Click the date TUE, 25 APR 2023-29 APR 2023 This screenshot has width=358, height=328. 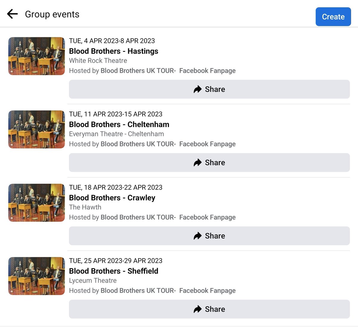click(x=116, y=261)
